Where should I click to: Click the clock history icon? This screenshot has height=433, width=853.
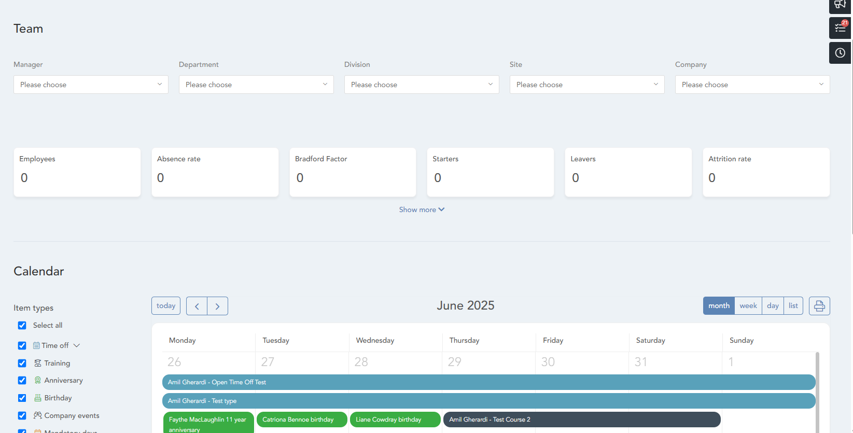[840, 53]
